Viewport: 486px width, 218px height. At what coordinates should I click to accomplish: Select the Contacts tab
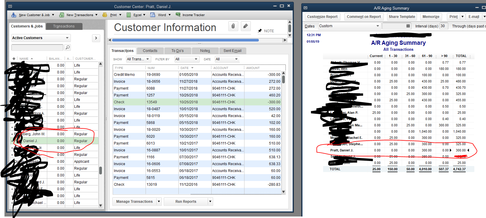[x=150, y=51]
